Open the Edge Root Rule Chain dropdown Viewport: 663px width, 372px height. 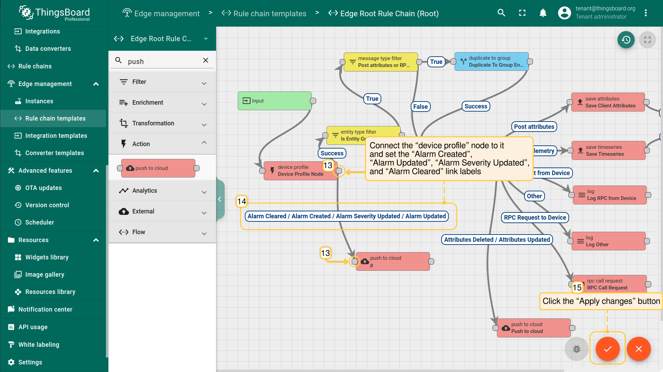[206, 39]
